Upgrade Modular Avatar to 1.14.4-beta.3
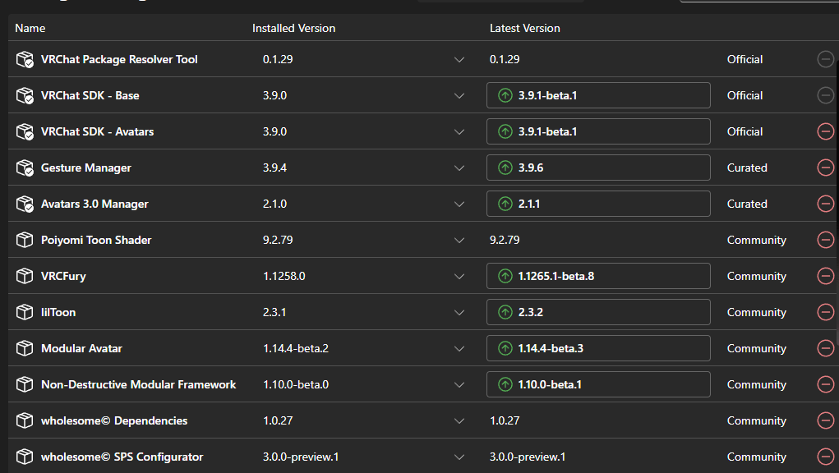 coord(598,348)
